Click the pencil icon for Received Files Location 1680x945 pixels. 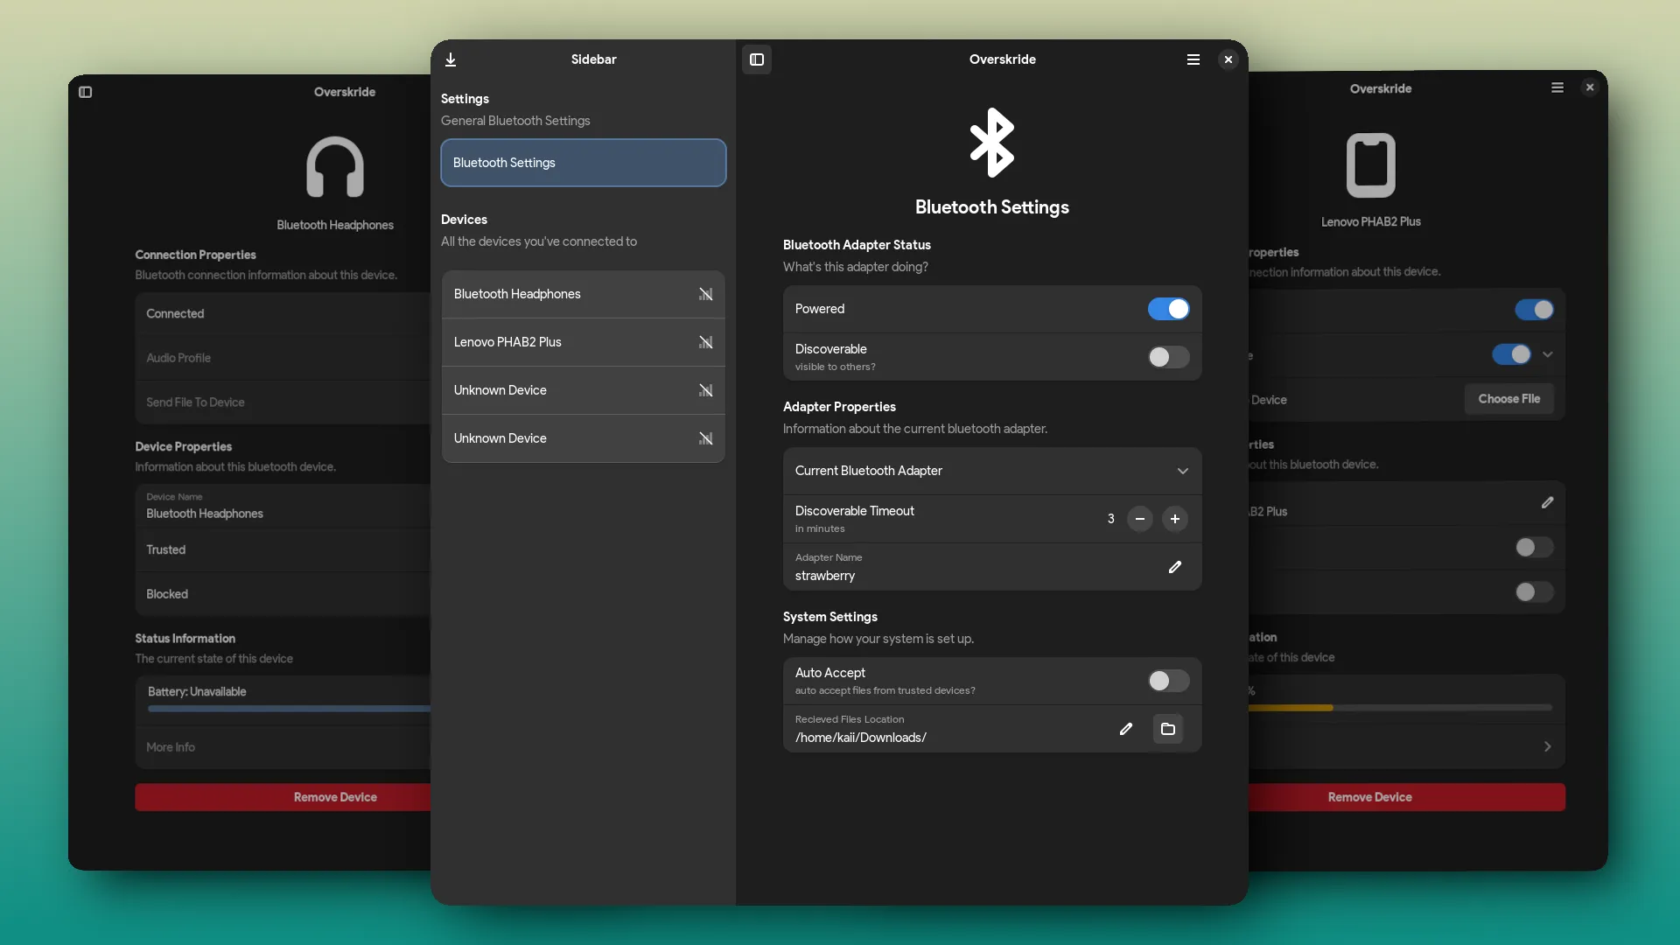click(x=1125, y=729)
